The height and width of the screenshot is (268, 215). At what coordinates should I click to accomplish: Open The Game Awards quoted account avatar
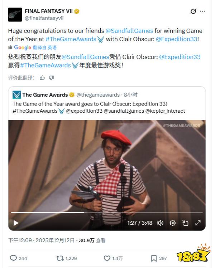(16, 95)
